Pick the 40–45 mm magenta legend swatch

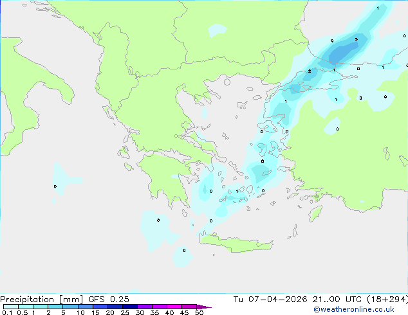coord(174,307)
